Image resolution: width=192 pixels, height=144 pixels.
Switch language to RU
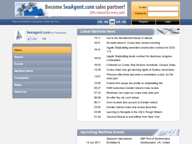[x=124, y=22]
